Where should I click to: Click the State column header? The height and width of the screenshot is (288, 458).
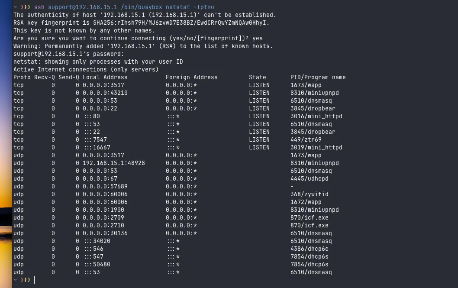pos(257,78)
